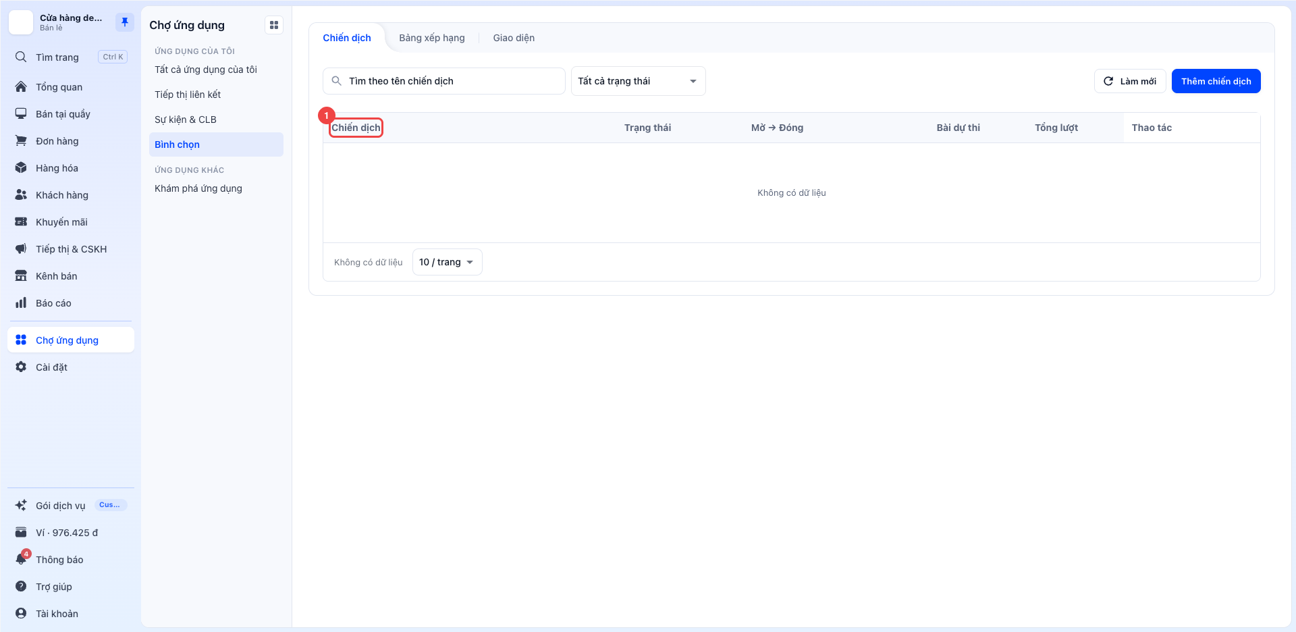Expand the Tất cả trạng thái dropdown

point(638,81)
